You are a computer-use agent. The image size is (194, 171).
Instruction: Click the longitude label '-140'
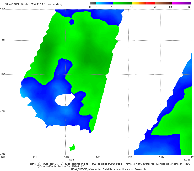(x=65, y=157)
